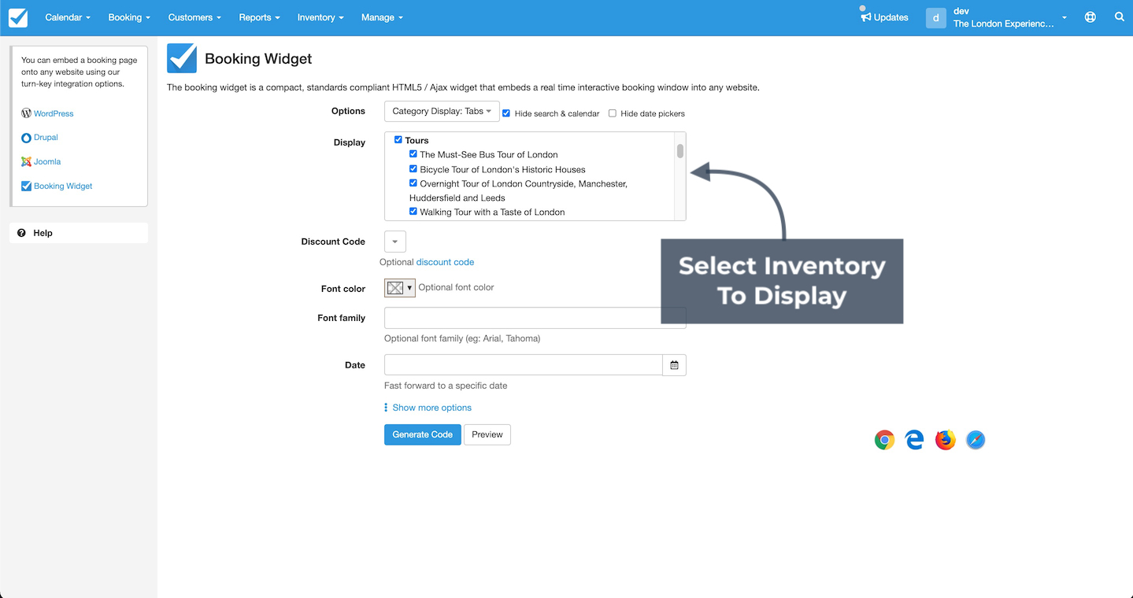Open the Reports menu
Image resolution: width=1133 pixels, height=598 pixels.
(x=260, y=17)
